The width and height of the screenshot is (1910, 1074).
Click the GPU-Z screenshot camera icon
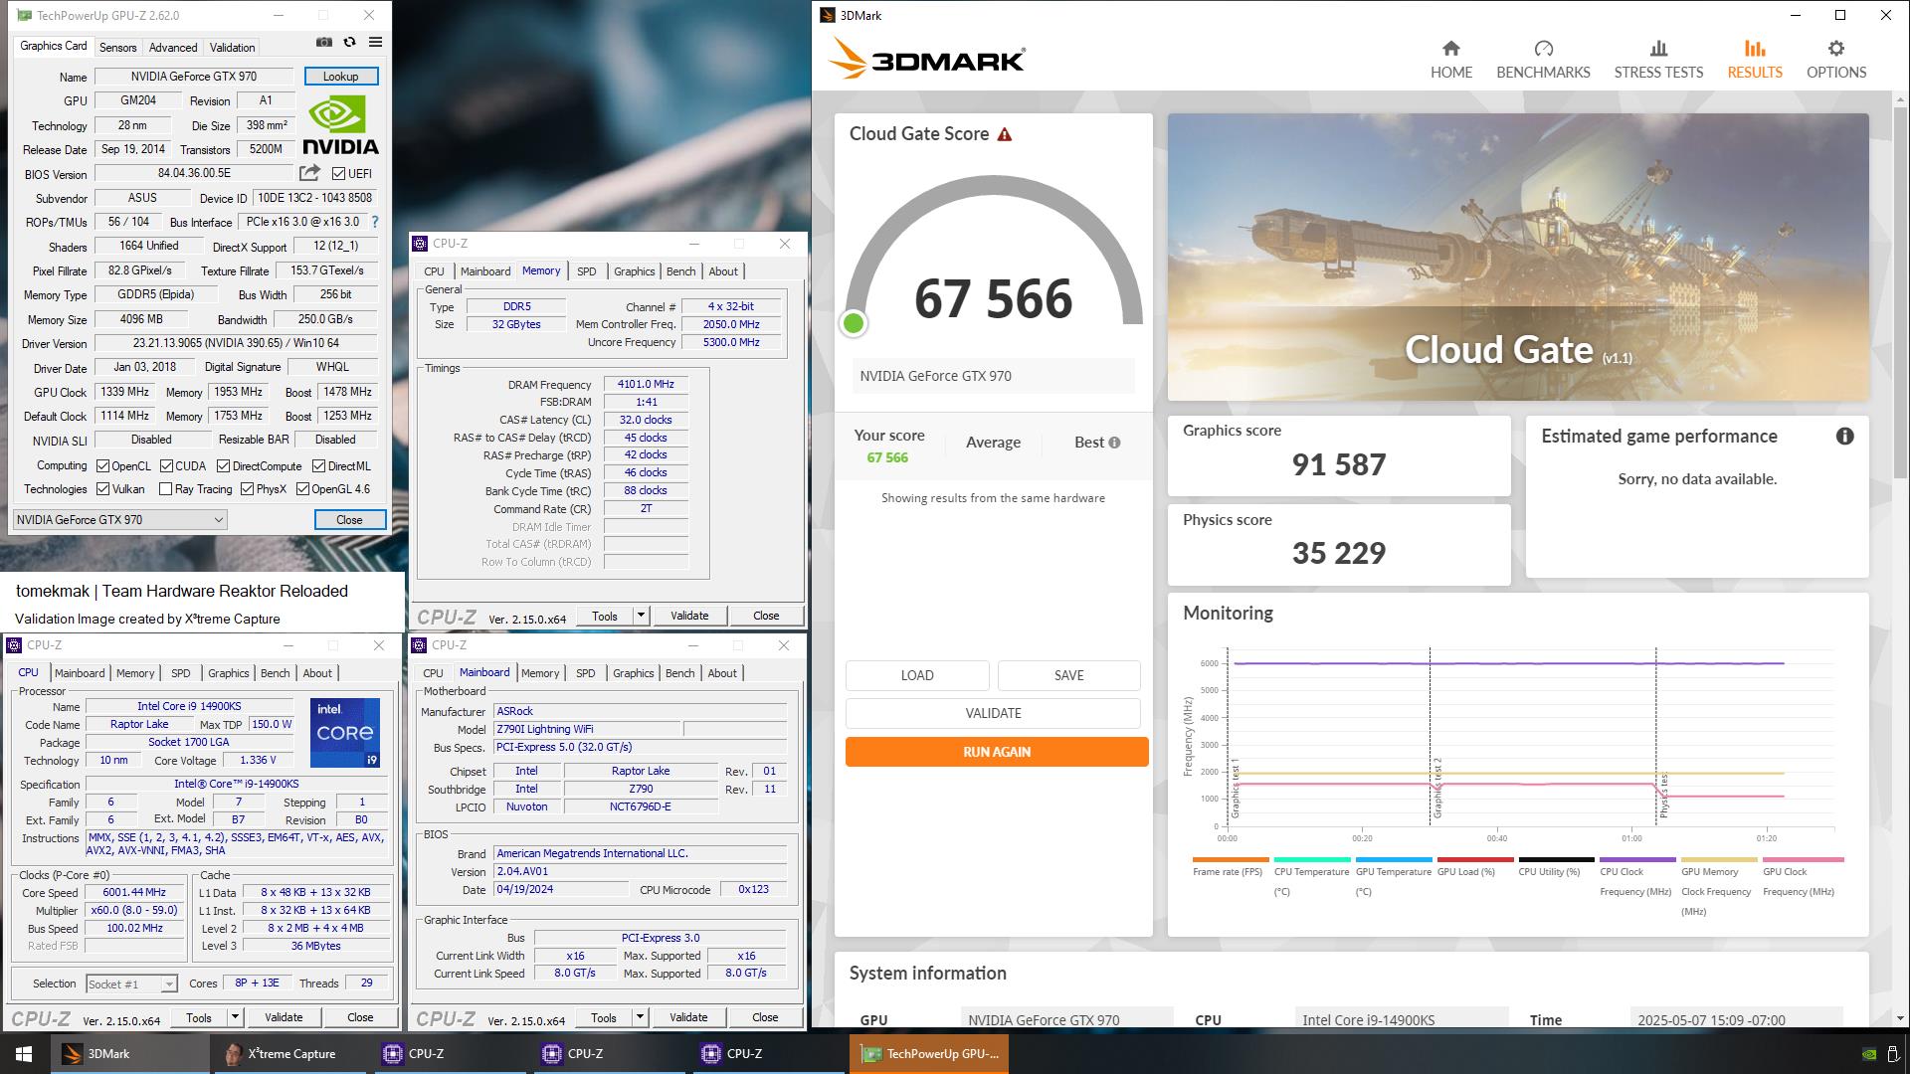(x=324, y=43)
